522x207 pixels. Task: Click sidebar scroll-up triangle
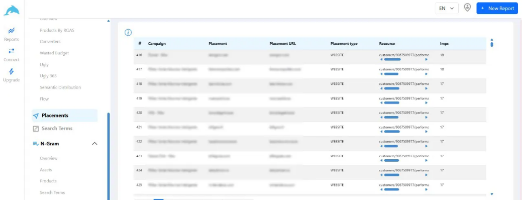click(x=108, y=21)
